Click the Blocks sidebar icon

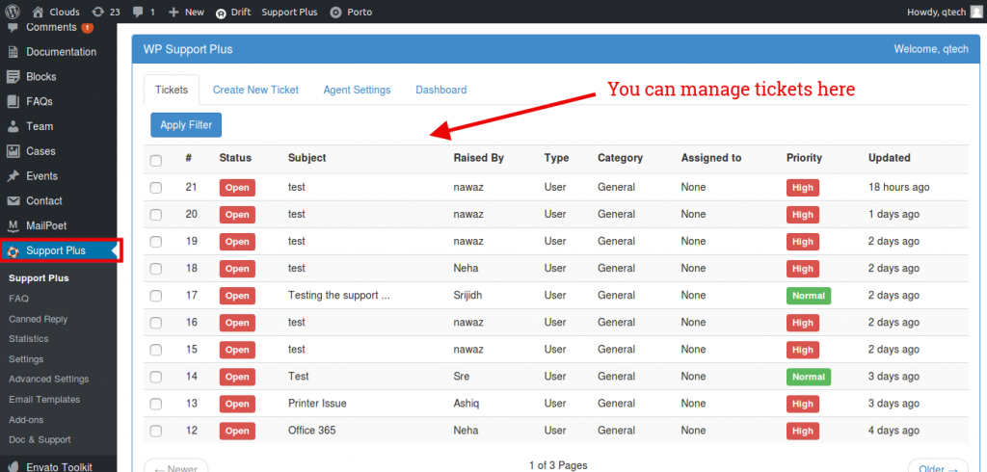[13, 77]
